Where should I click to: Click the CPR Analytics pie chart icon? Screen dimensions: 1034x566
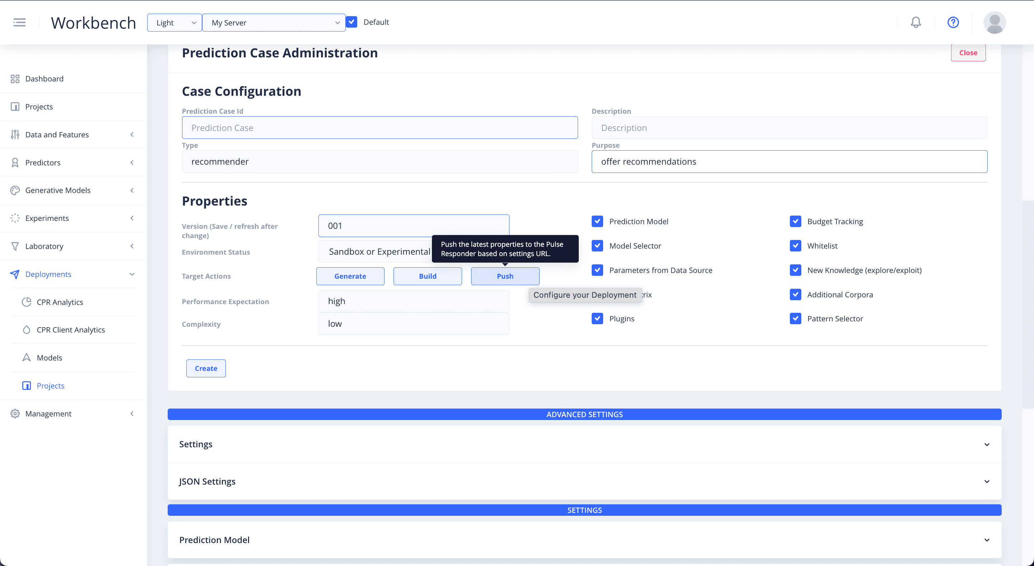27,302
